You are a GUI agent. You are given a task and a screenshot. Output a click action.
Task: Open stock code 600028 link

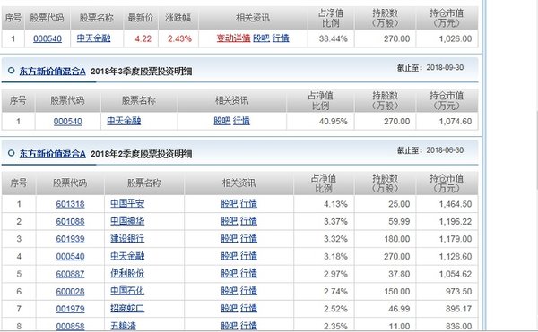tap(70, 291)
